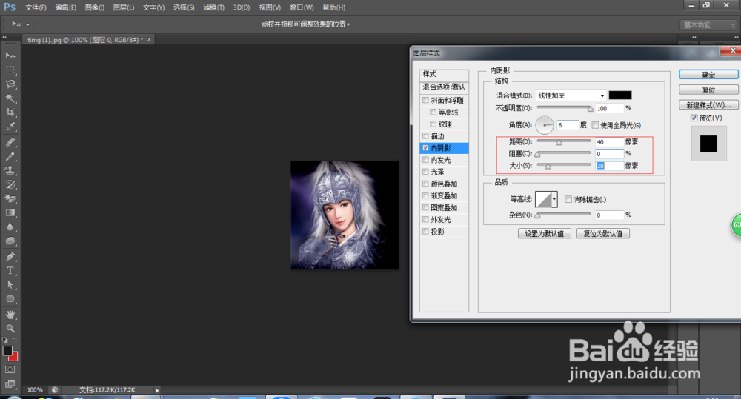Screen dimensions: 741x399
Task: Select the Eraser tool
Action: 10,199
